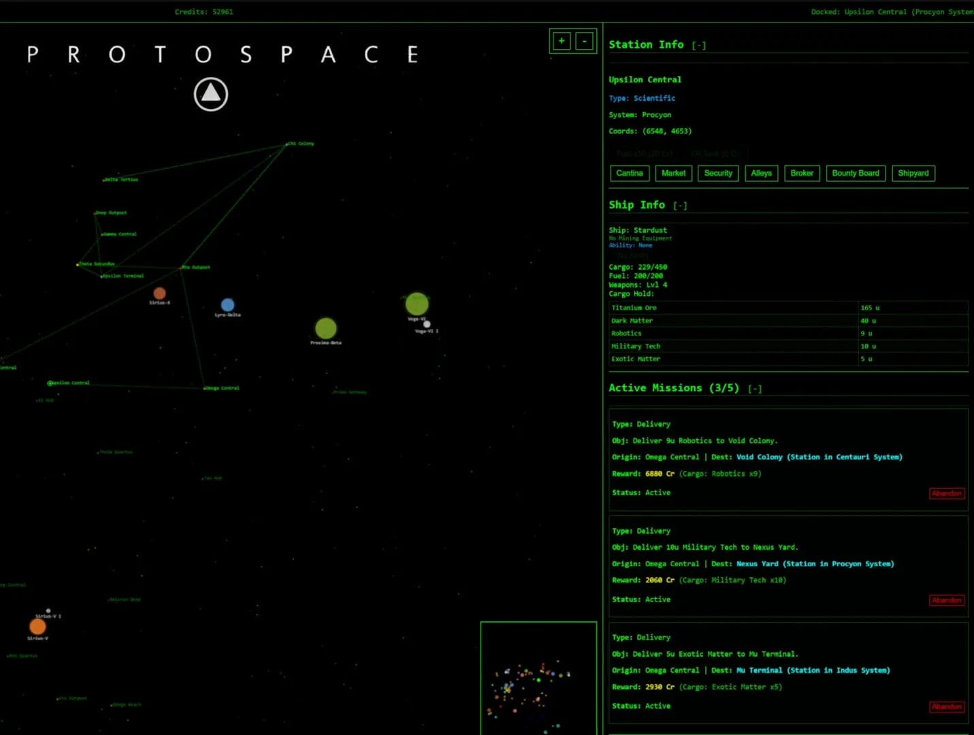The width and height of the screenshot is (974, 735).
Task: Click inside the minimap at bottom right
Action: (538, 681)
